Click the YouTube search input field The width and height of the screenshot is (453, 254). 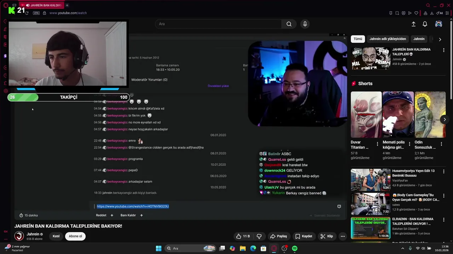(218, 24)
